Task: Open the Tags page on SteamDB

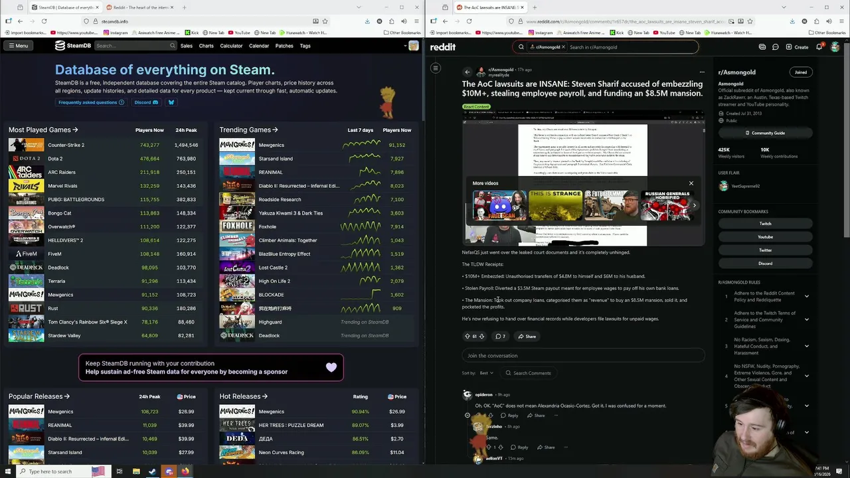Action: (x=305, y=46)
